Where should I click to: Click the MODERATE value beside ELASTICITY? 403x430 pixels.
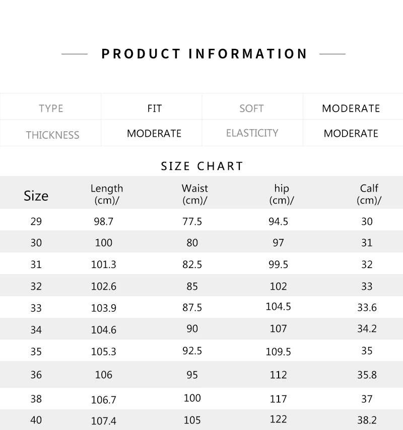(351, 133)
